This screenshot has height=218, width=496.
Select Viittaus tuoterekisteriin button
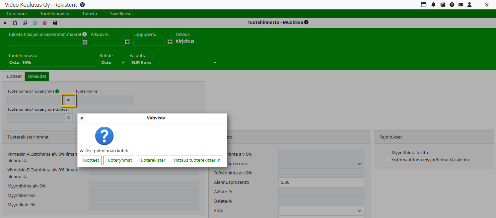(x=197, y=160)
